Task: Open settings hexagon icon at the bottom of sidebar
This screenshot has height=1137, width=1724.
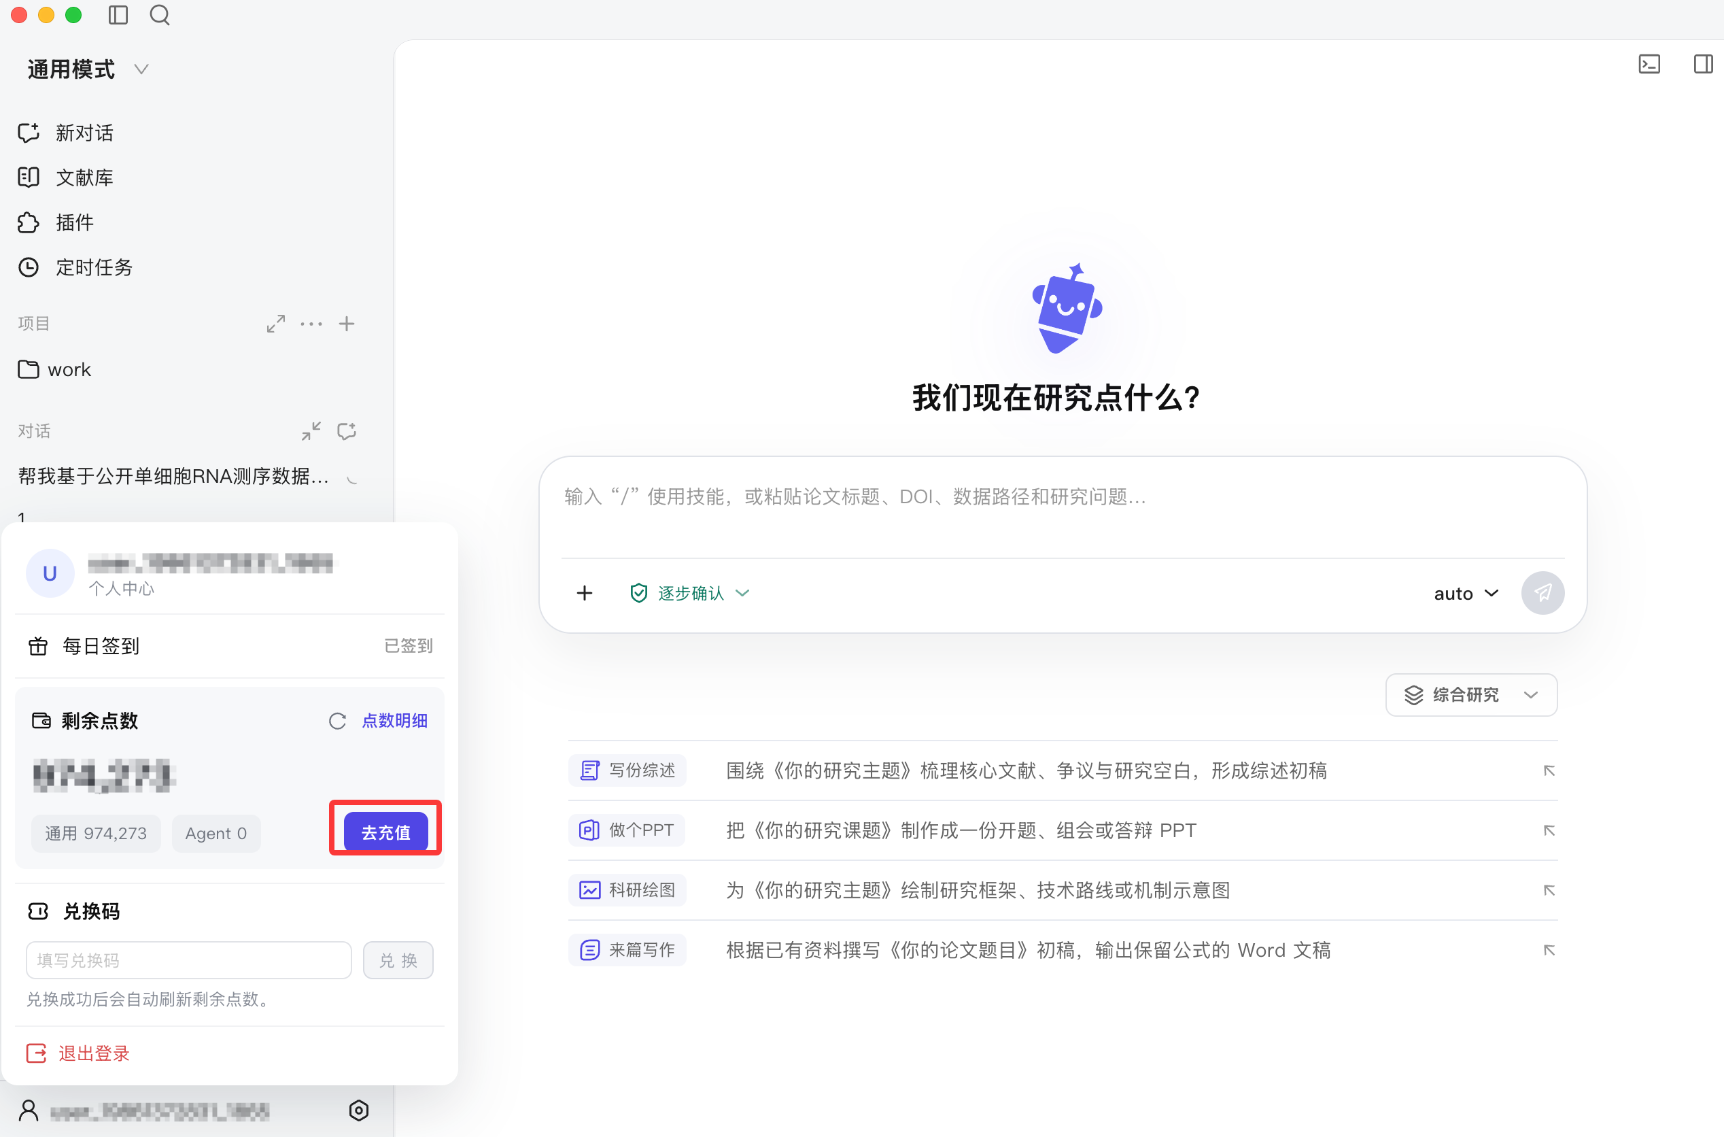Action: 359,1110
